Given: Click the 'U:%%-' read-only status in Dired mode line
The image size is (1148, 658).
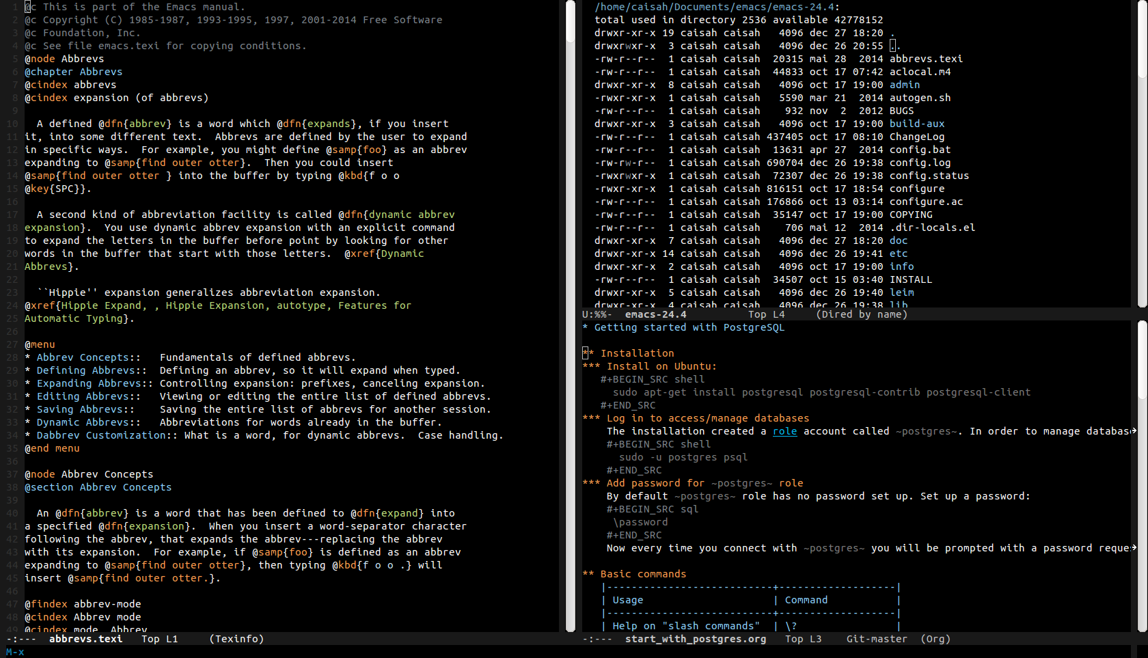Looking at the screenshot, I should click(x=597, y=314).
